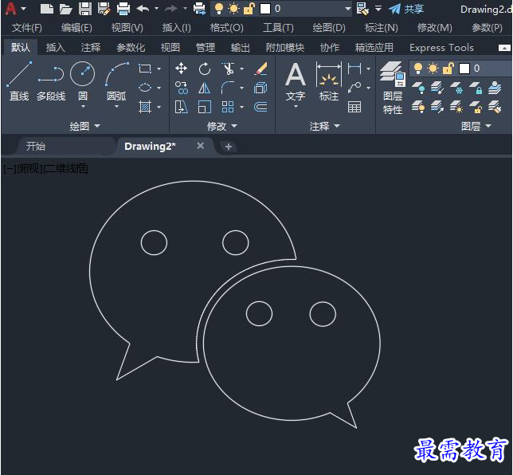Switch to the Express Tools ribbon tab

point(441,48)
